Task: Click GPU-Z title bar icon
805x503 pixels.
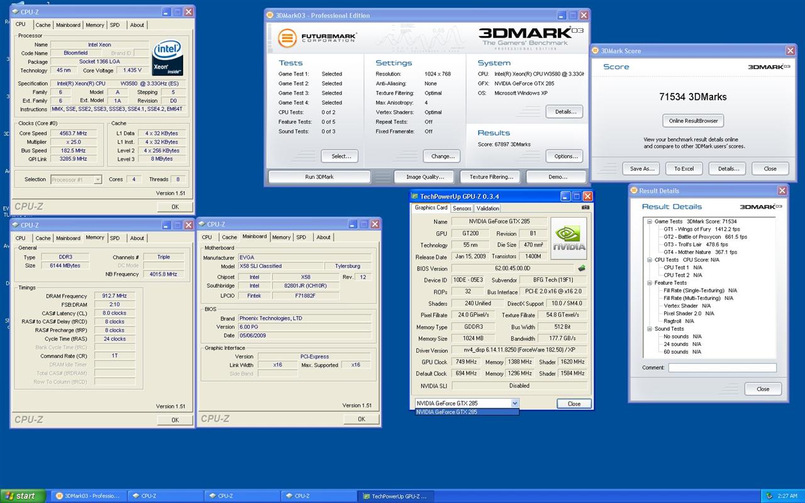Action: (416, 196)
